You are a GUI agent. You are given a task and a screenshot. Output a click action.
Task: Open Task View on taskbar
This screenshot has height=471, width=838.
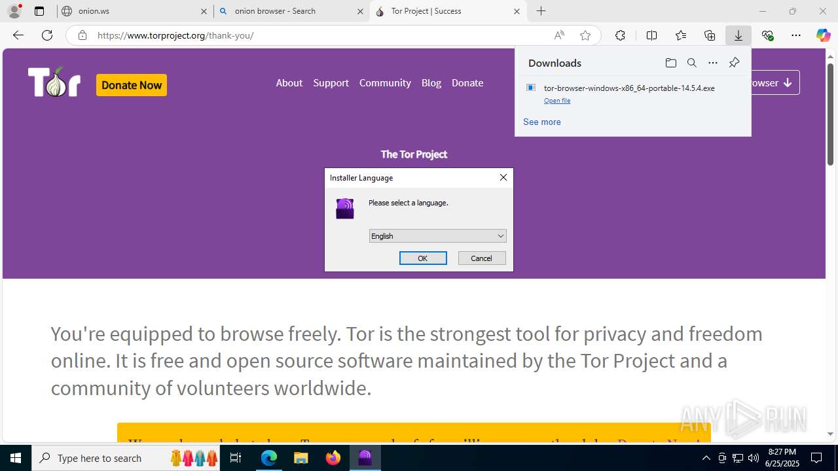(x=236, y=458)
